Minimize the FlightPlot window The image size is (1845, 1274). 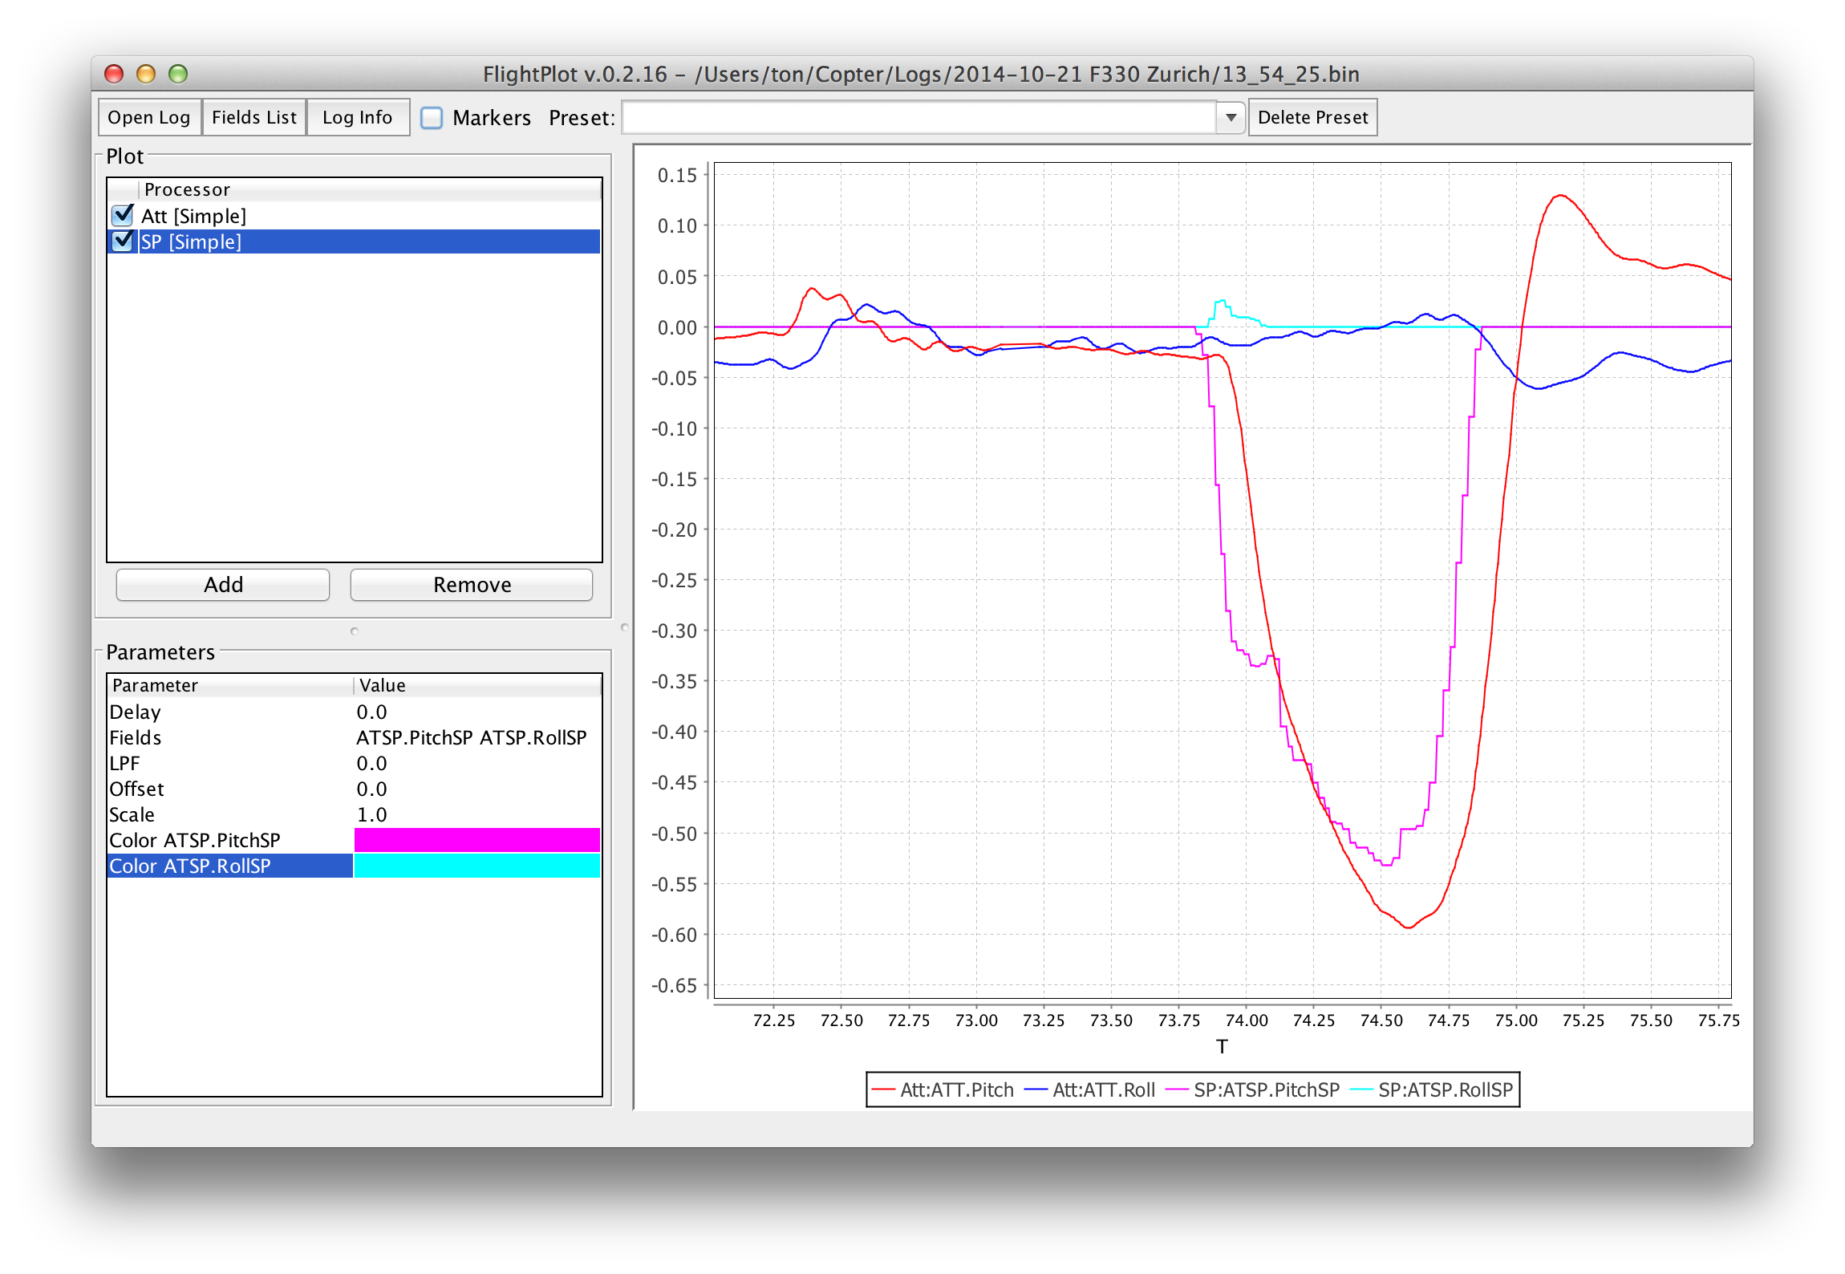[146, 74]
